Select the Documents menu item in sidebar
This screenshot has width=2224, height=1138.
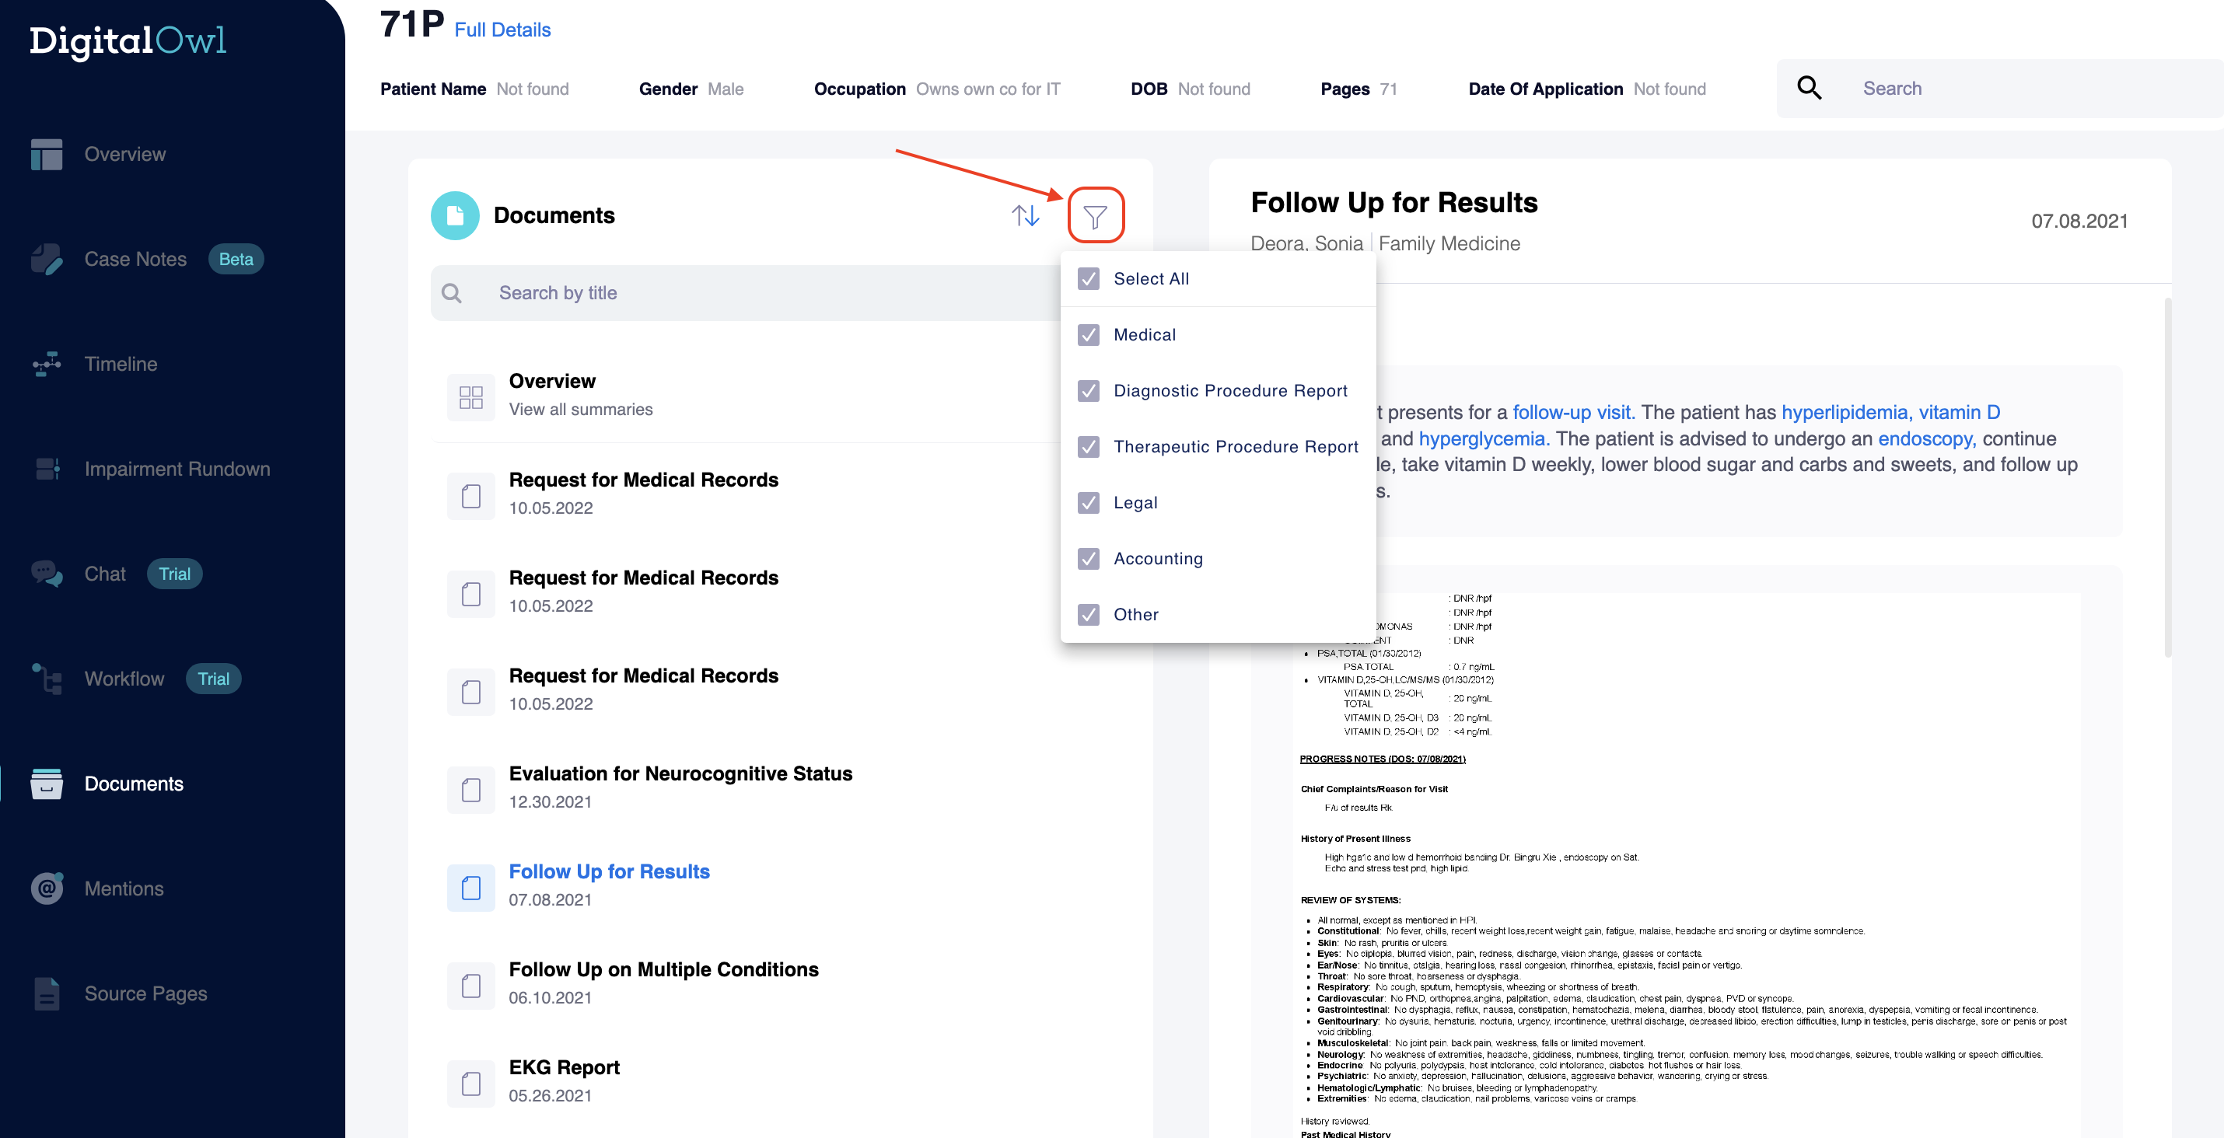pos(131,784)
